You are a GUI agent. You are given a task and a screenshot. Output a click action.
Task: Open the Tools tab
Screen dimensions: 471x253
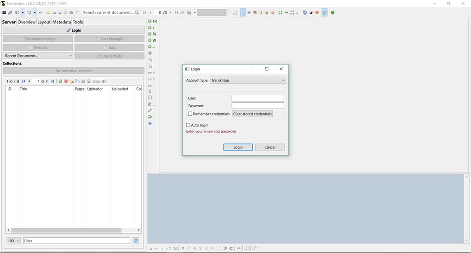click(x=78, y=22)
